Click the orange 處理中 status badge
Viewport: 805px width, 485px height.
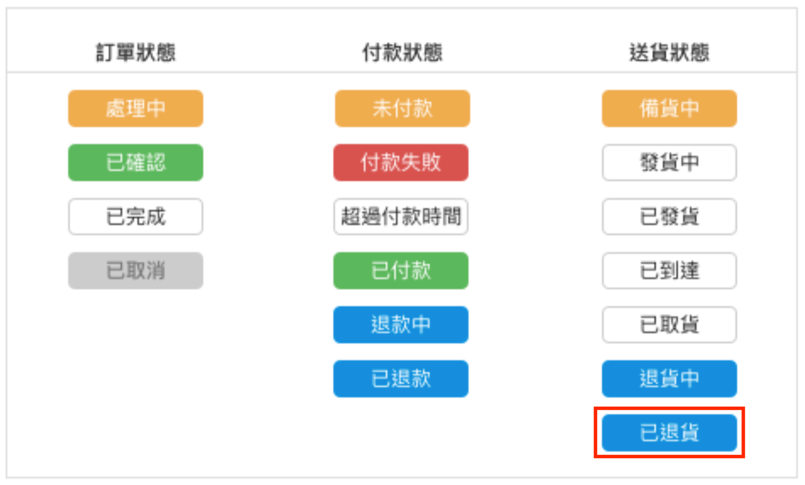[136, 108]
